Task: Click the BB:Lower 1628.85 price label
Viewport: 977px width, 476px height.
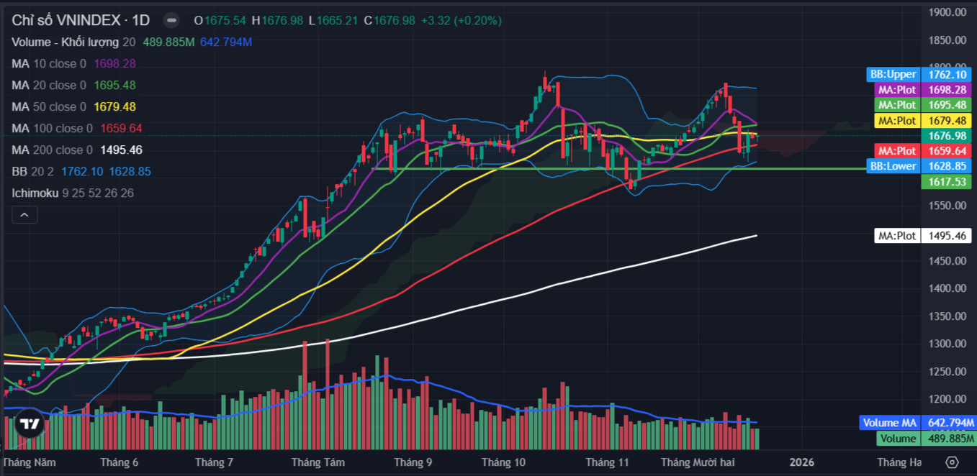Action: 919,166
